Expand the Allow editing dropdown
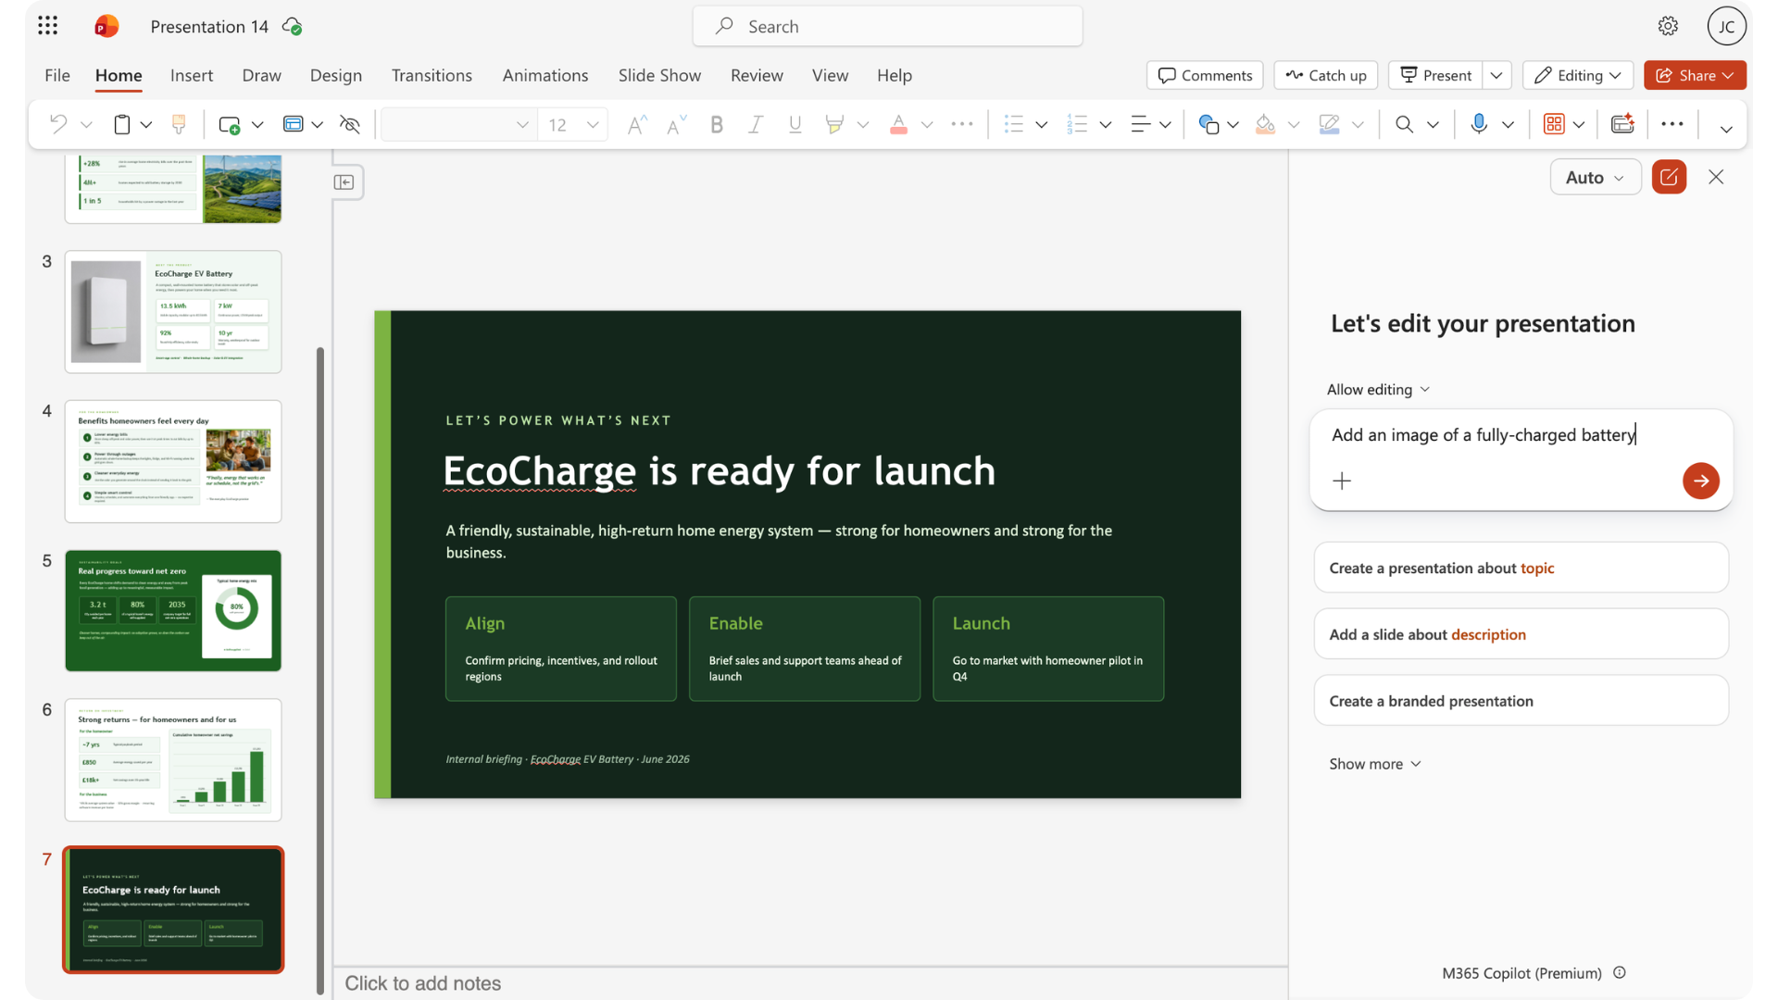 pyautogui.click(x=1378, y=390)
